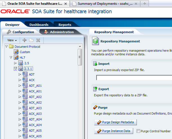Click the Import ZIP file input field

134,78
